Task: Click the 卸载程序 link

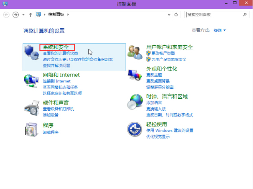Action: (51, 132)
